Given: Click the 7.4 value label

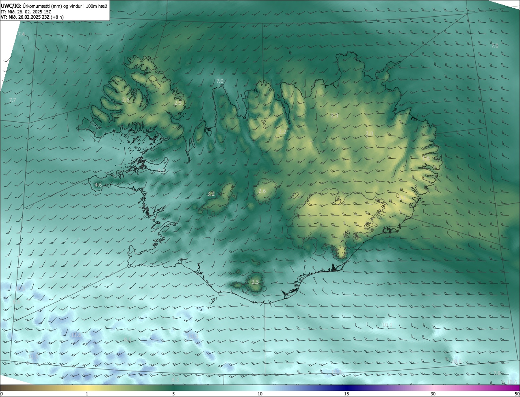Looking at the screenshot, I should coord(21,35).
